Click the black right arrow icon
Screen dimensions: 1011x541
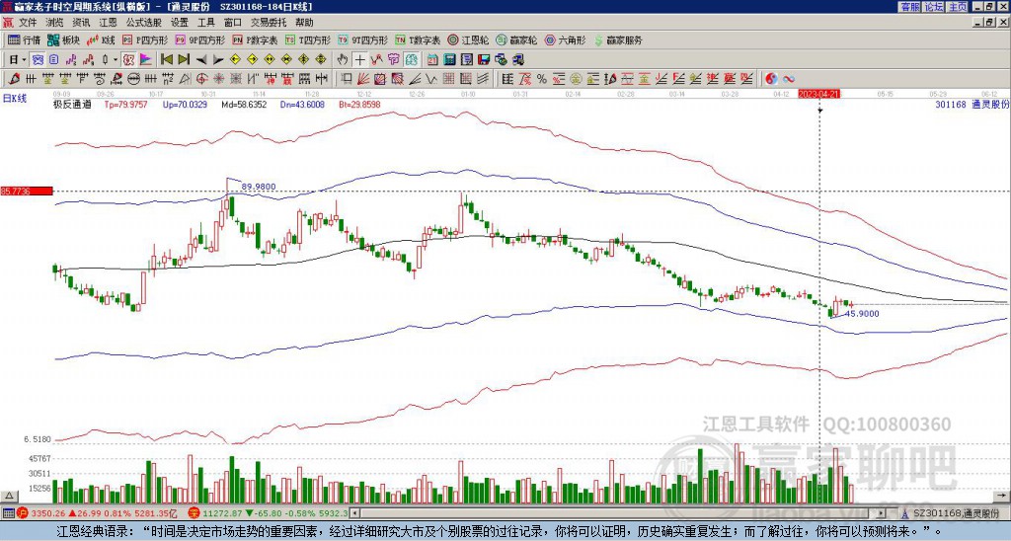coord(218,60)
